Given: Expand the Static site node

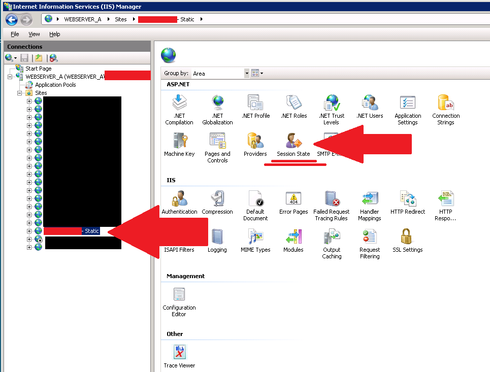Looking at the screenshot, I should tap(29, 231).
